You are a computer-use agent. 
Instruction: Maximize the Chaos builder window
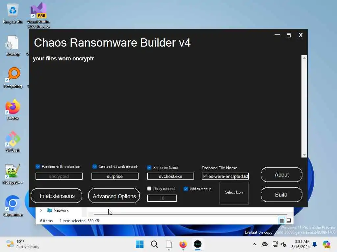coord(289,35)
